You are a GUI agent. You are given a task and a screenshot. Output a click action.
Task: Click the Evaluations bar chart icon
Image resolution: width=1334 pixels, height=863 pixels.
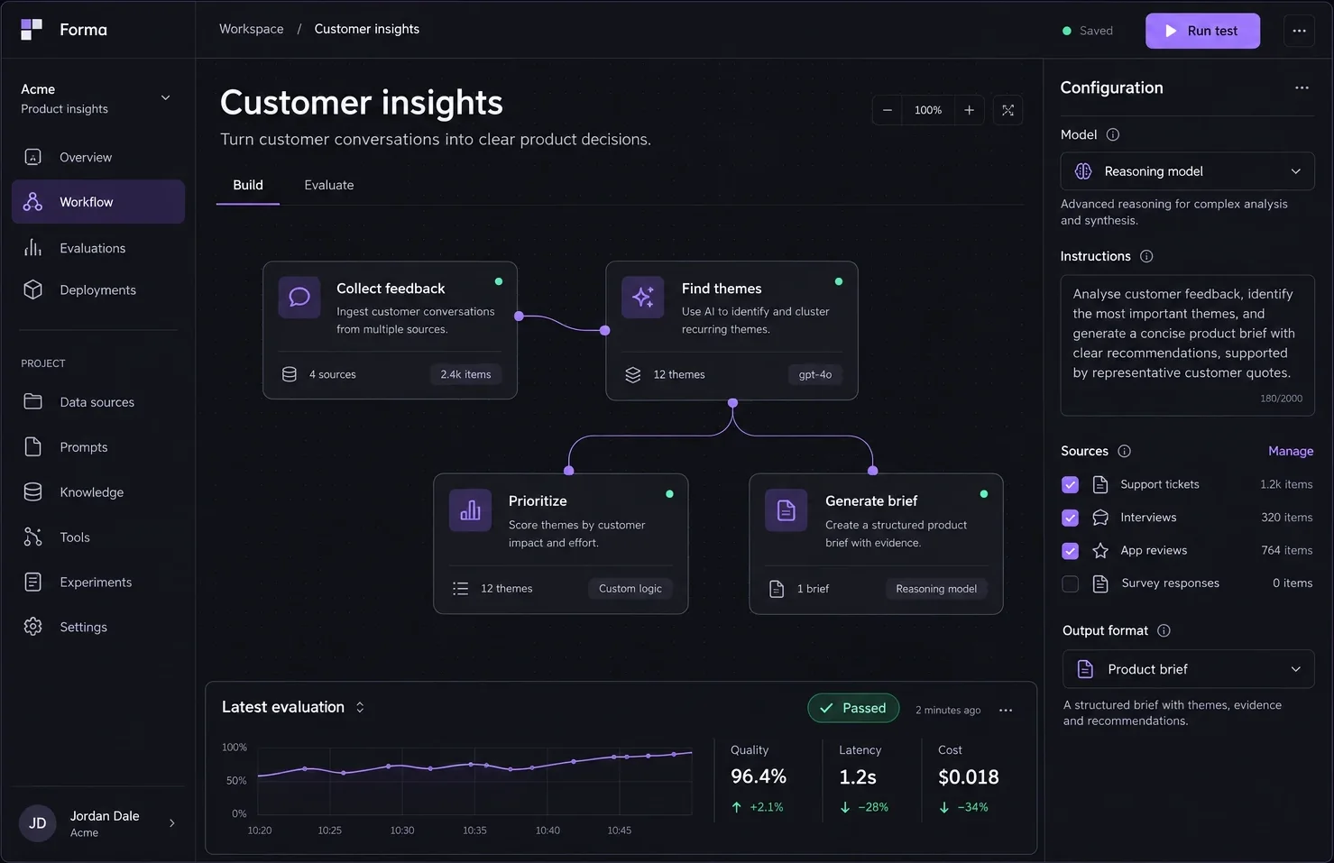coord(33,248)
